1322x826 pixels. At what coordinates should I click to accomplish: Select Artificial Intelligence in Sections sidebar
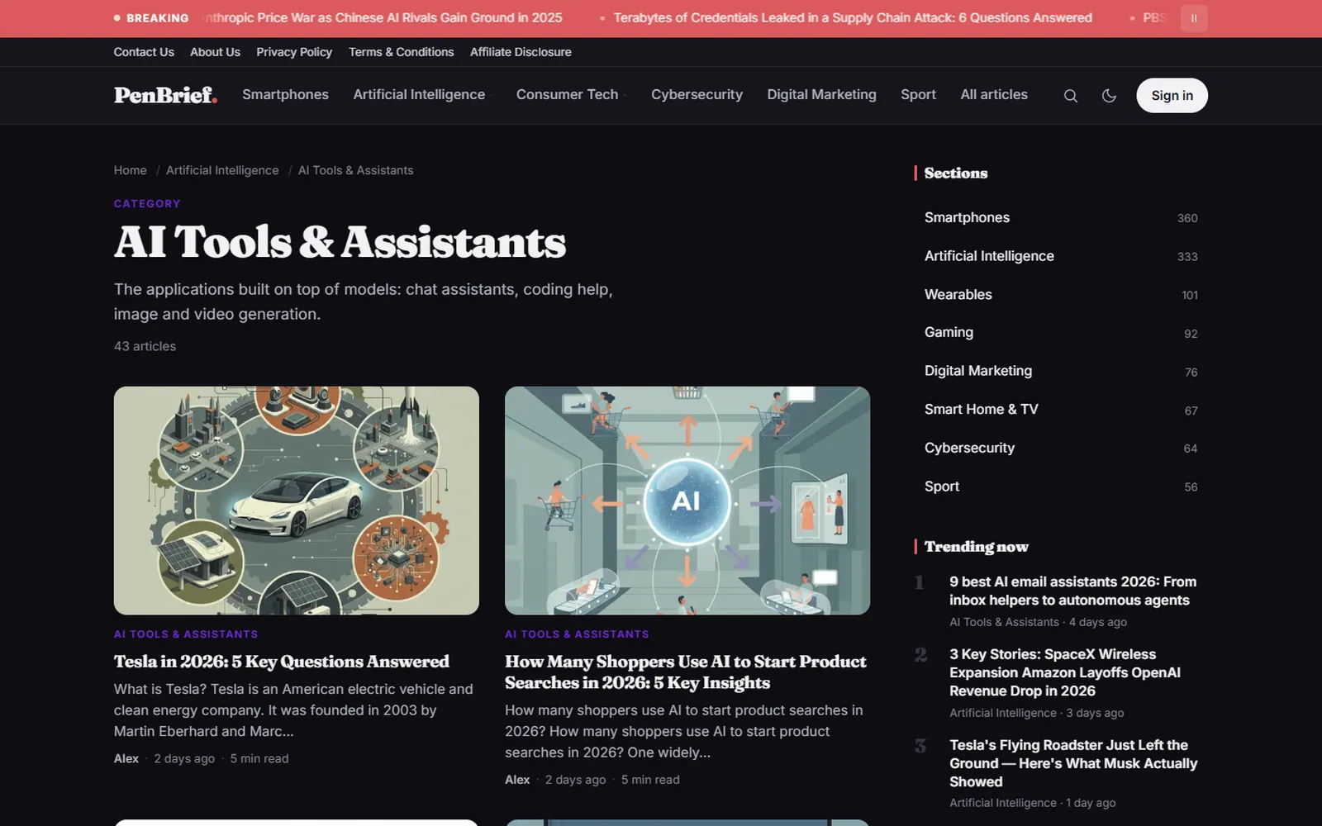pos(1061,256)
